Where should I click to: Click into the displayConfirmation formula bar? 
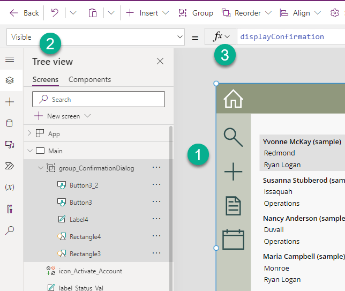click(291, 36)
